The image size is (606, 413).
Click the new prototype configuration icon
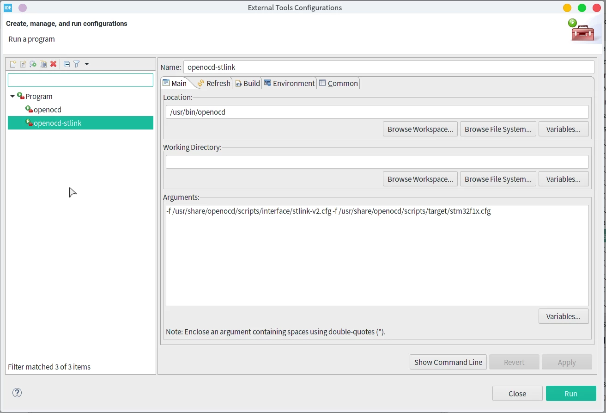23,64
